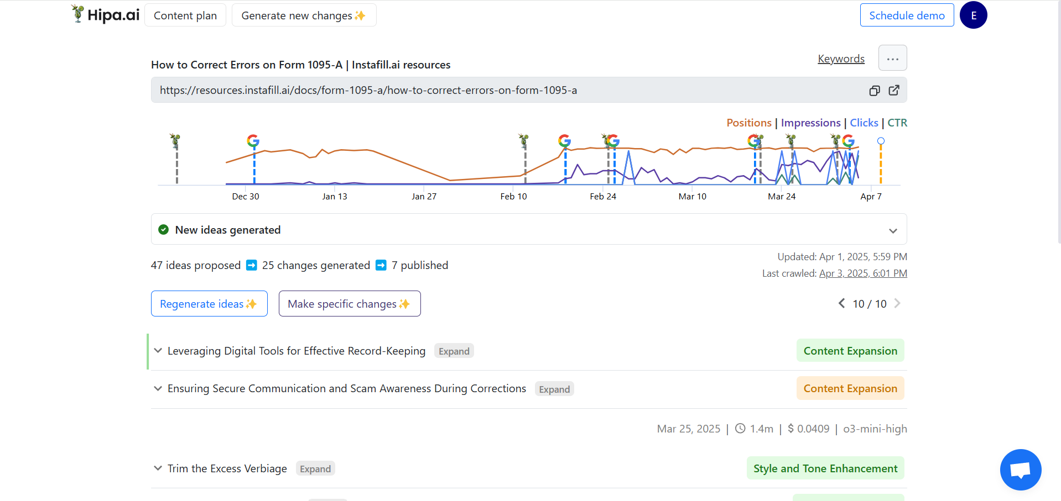1061x501 pixels.
Task: Copy the page URL with copy icon
Action: coord(874,91)
